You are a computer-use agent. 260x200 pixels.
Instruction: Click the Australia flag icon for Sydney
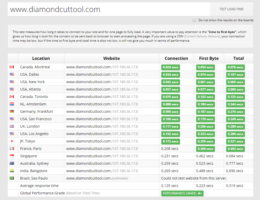(12, 163)
